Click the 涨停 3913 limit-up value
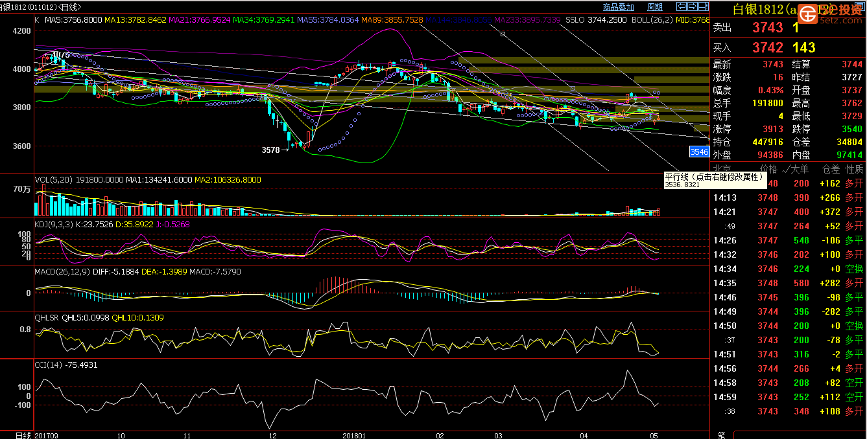Viewport: 867px width, 439px height. point(773,129)
